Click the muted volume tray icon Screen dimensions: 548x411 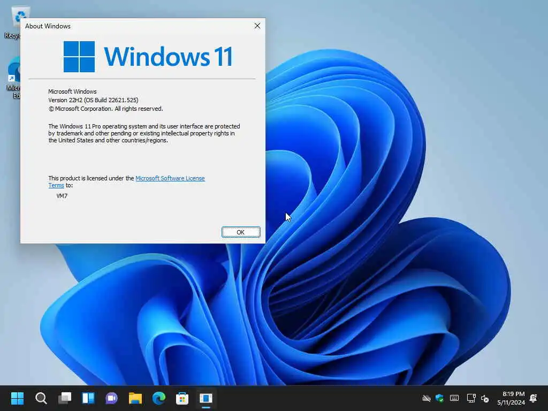point(485,398)
